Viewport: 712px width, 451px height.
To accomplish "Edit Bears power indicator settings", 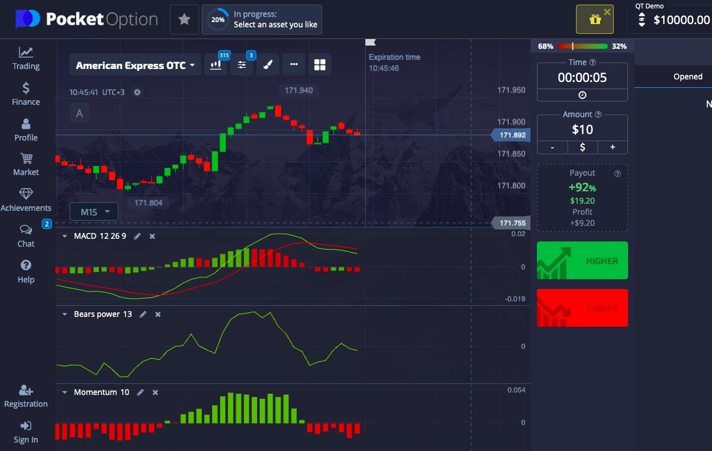I will point(143,314).
